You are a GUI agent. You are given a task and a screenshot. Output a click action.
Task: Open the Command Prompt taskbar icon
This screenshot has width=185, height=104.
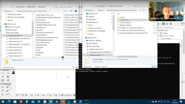point(87,101)
